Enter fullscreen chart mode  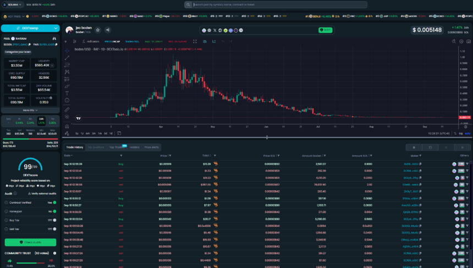point(195,41)
